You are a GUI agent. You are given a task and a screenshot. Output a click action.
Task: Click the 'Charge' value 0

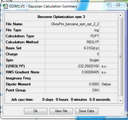(98, 54)
